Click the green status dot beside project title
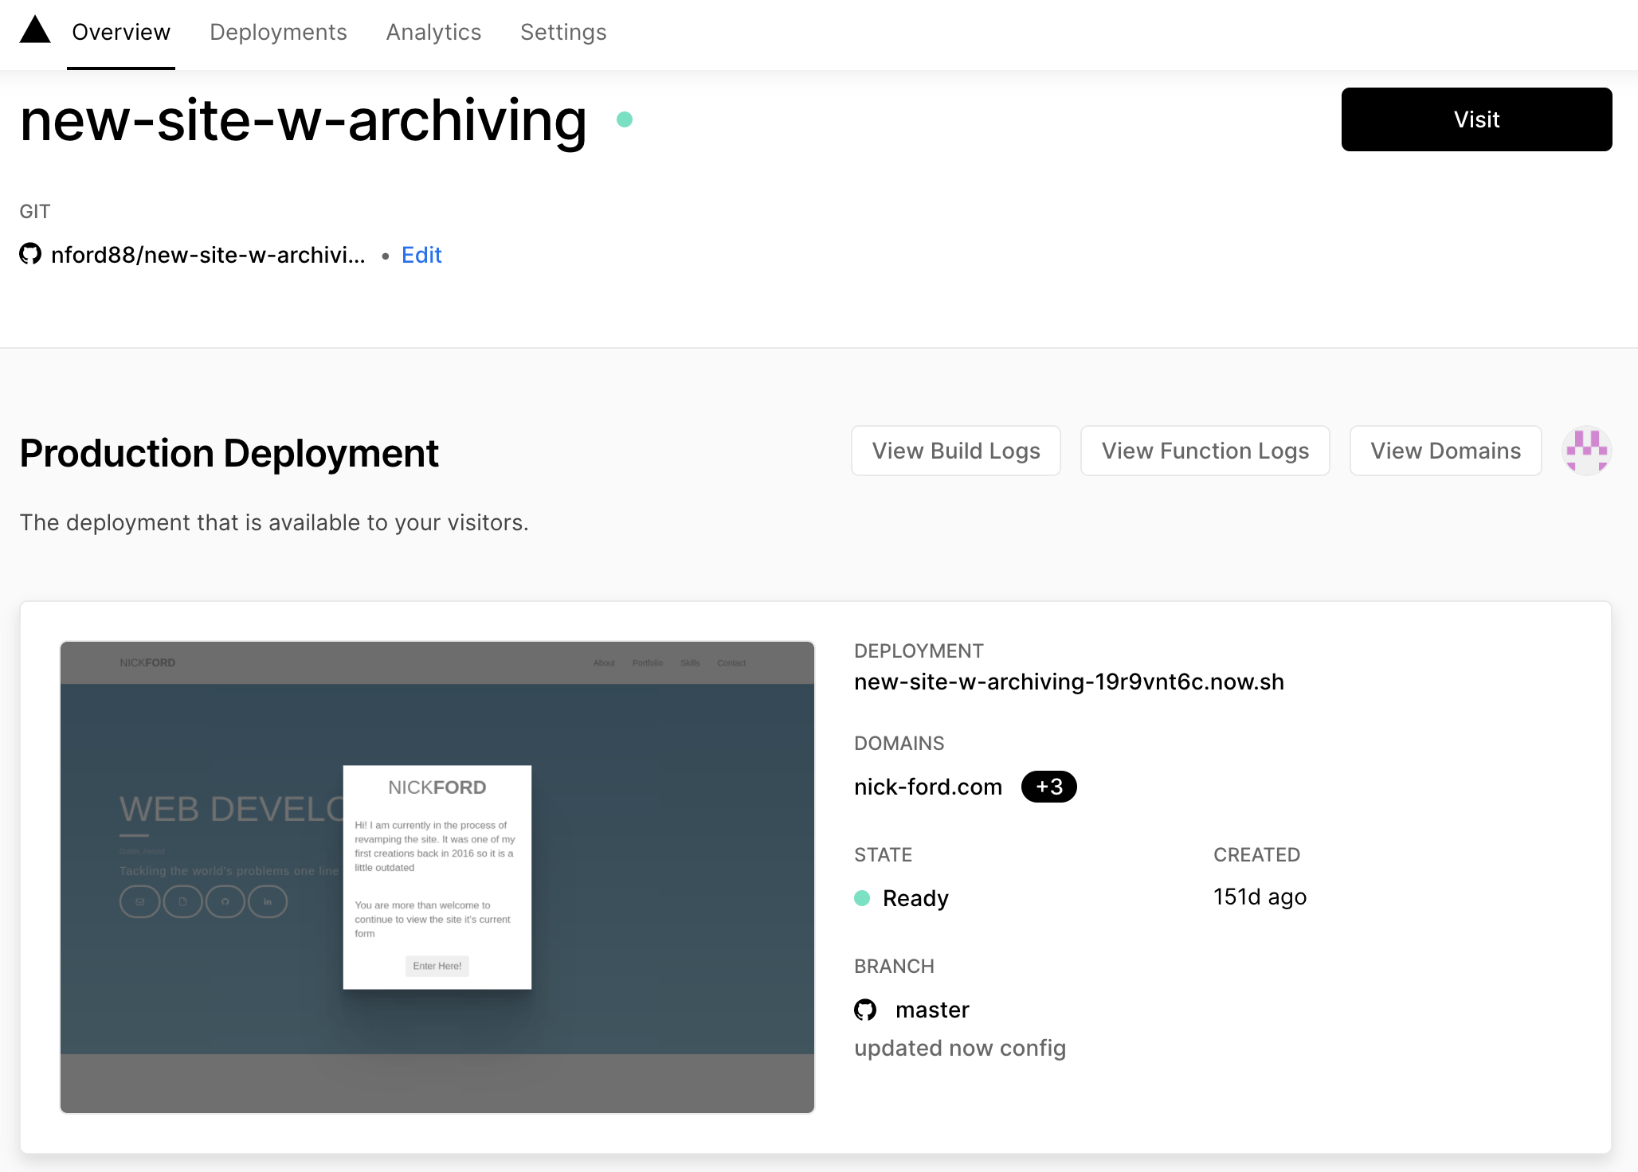Screen dimensions: 1638x1172 point(625,119)
